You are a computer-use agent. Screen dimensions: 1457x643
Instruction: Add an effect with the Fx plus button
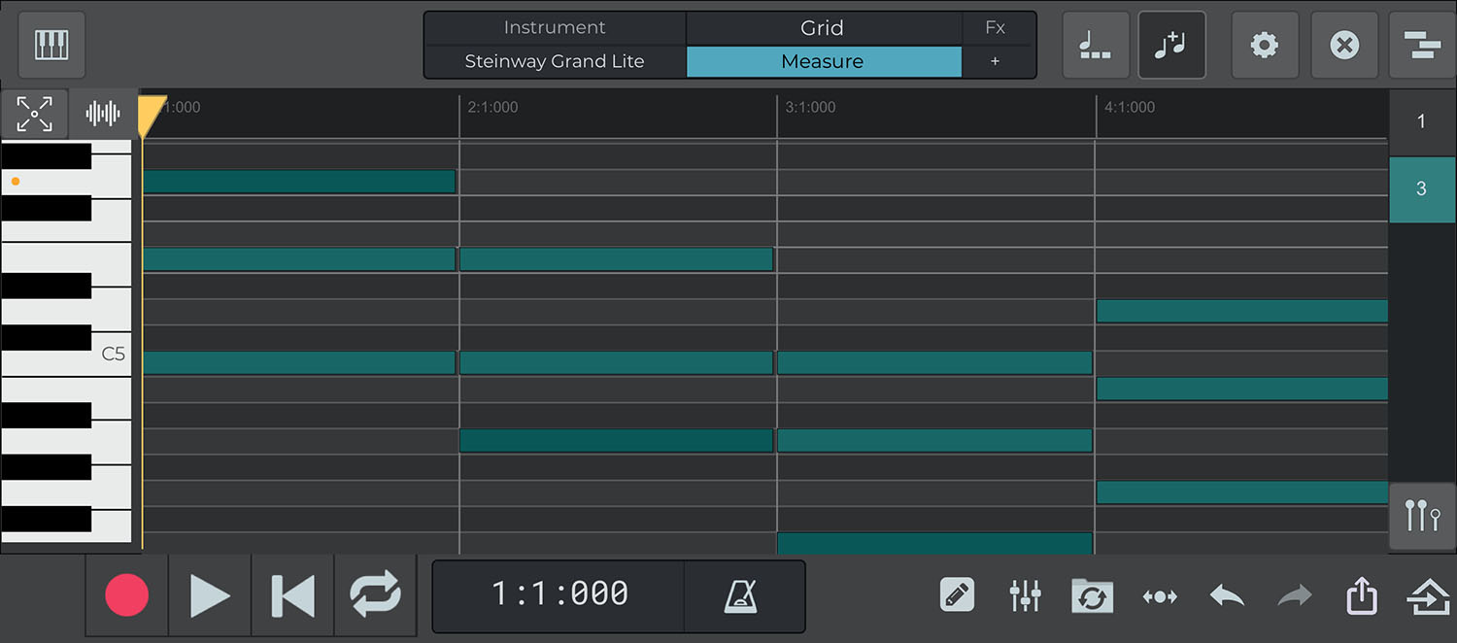coord(996,61)
